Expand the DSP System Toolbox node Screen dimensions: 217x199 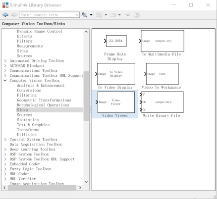(x=5, y=154)
